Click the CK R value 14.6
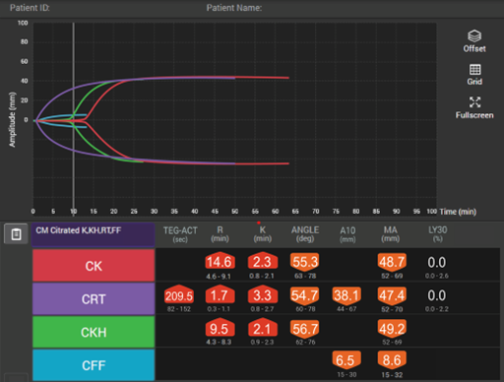Image resolution: width=504 pixels, height=382 pixels. 220,262
